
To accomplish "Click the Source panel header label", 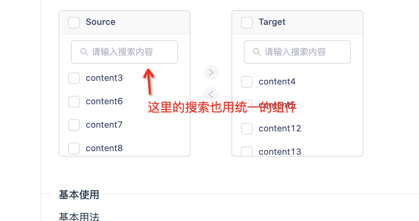I will tap(100, 22).
